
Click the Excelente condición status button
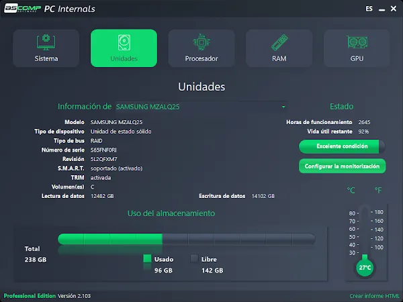click(342, 146)
